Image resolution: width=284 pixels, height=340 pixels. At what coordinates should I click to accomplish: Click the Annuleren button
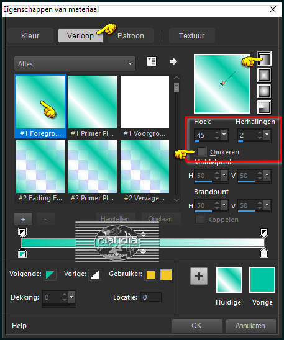pyautogui.click(x=251, y=326)
